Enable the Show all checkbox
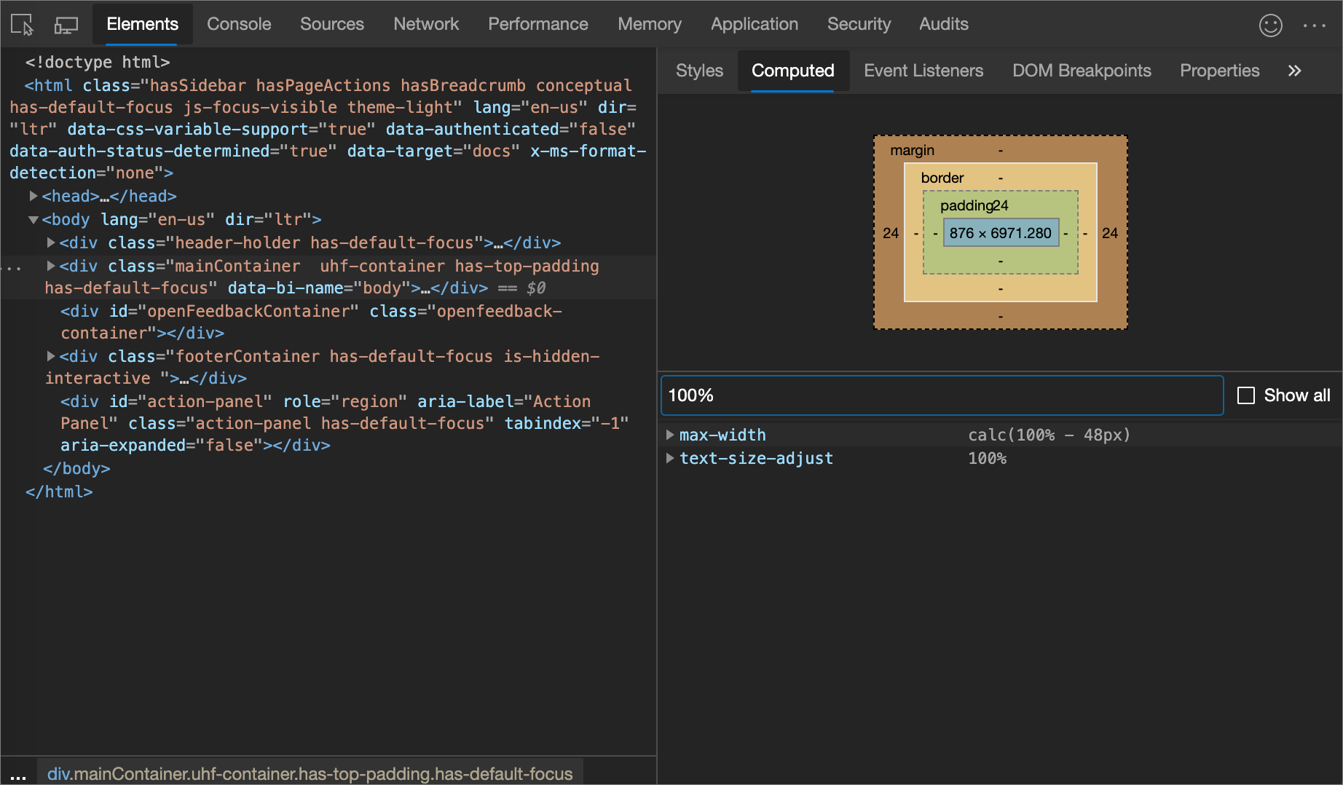Viewport: 1343px width, 785px height. (1246, 395)
